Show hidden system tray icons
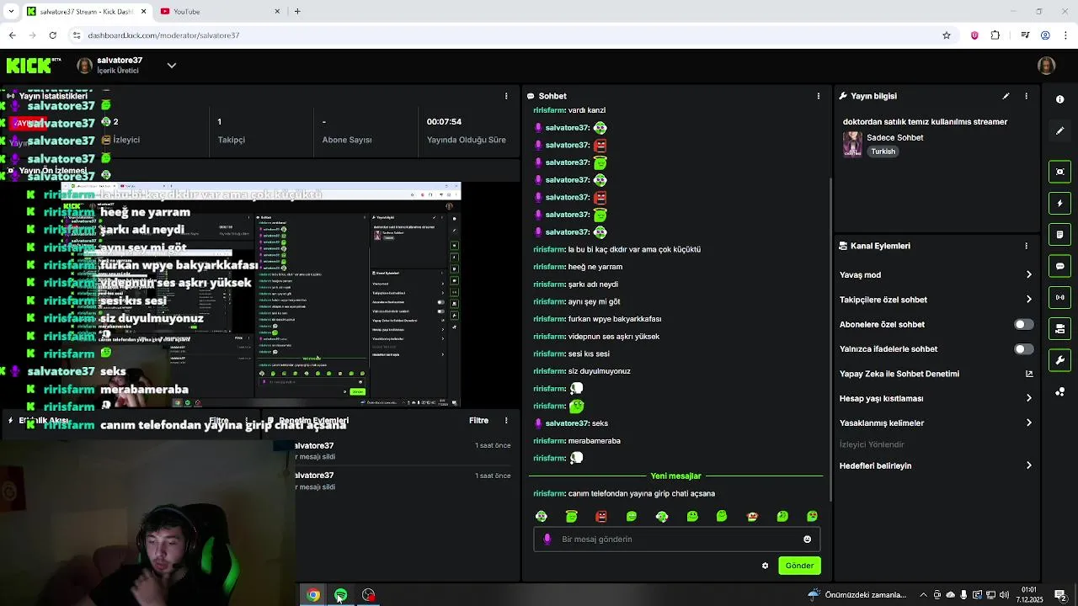The width and height of the screenshot is (1078, 606). 923,595
